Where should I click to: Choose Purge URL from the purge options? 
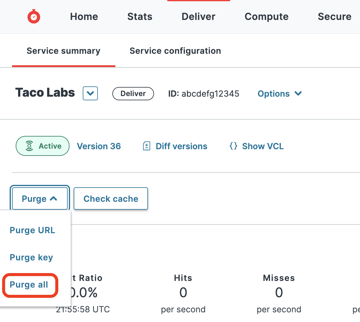pos(32,230)
